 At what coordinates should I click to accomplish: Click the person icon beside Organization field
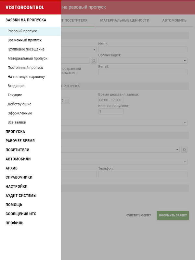[94, 60]
